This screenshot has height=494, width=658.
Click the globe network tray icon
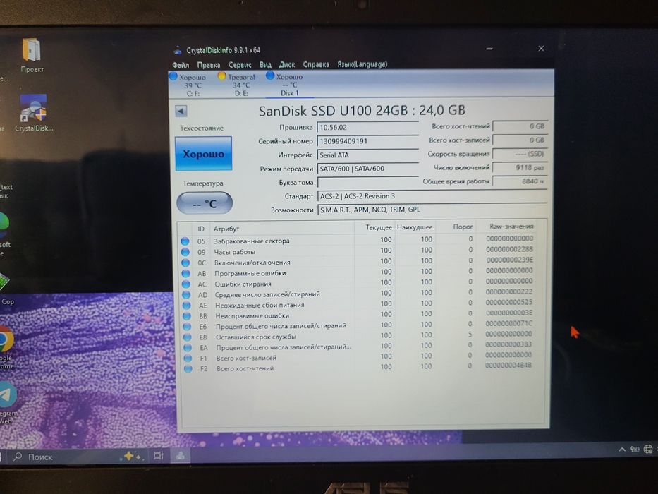point(648,450)
